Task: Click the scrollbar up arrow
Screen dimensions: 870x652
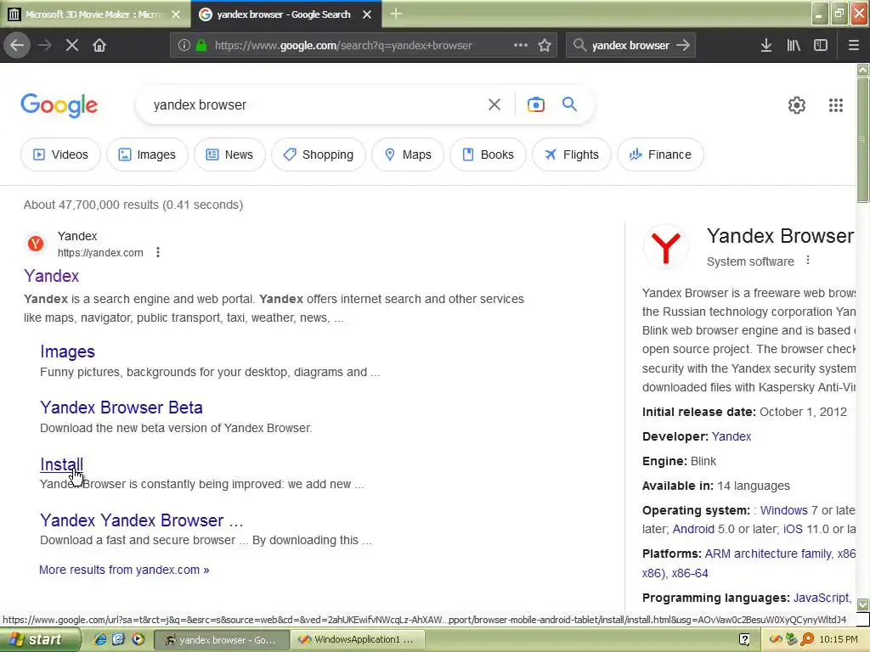Action: 863,70
